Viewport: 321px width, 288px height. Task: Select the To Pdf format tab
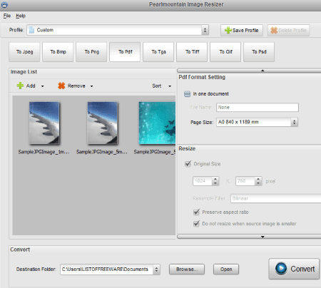point(125,52)
